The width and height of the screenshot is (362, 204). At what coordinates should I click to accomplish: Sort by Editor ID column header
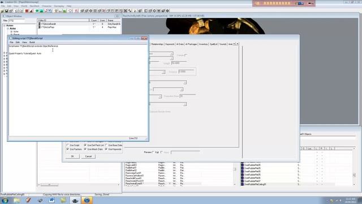point(63,20)
